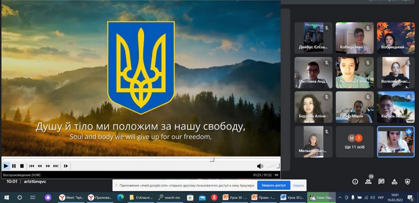The height and width of the screenshot is (203, 419).
Task: Open the Mail app on the taskbar
Action: (202, 197)
